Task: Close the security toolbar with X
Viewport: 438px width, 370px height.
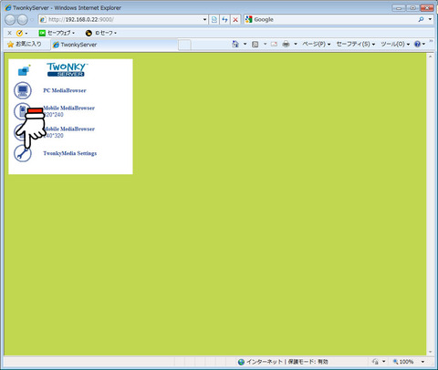Action: [9, 33]
